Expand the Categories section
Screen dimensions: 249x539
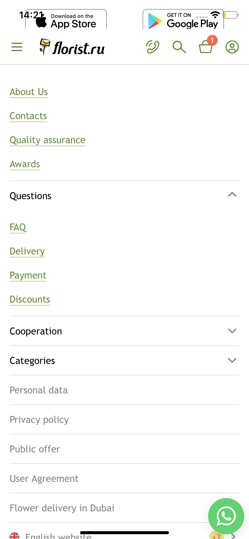coord(124,360)
